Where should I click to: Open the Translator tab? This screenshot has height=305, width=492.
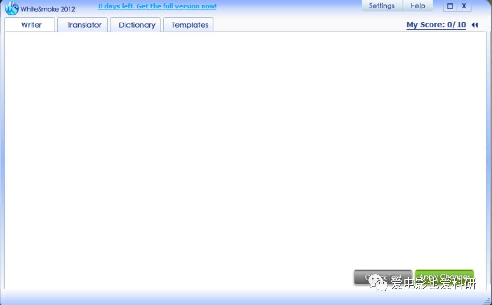tap(83, 25)
